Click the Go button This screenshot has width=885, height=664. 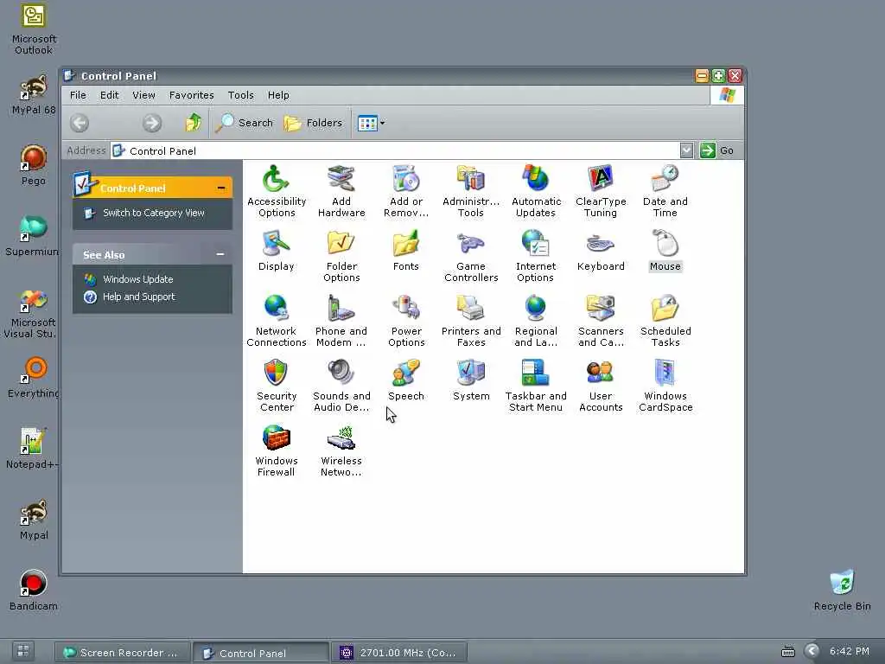coord(717,150)
